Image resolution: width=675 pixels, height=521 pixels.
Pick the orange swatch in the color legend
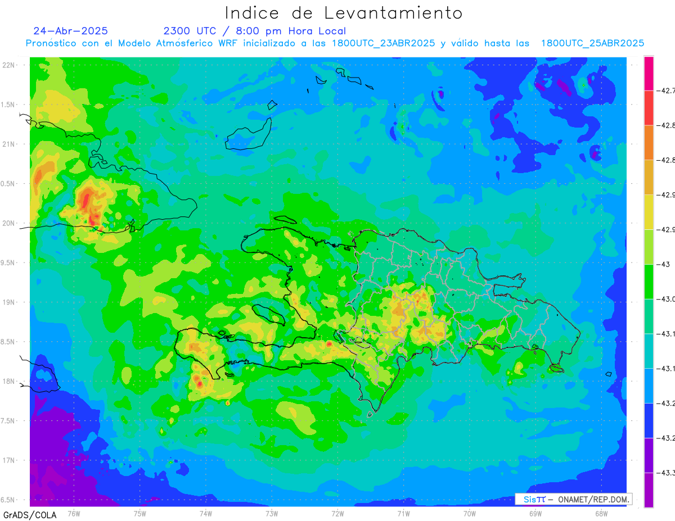[649, 143]
